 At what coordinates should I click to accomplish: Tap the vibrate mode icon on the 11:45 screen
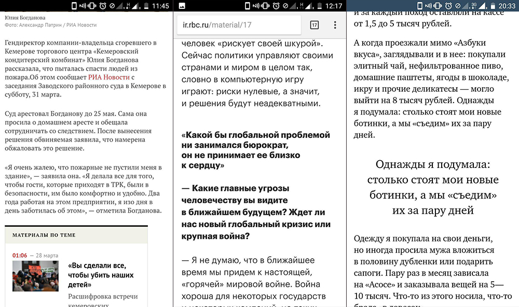[92, 6]
